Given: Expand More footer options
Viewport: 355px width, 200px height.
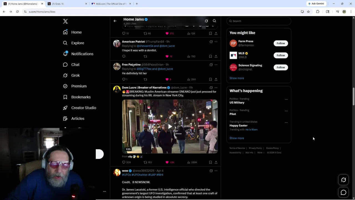Looking at the screenshot, I should tap(261, 152).
